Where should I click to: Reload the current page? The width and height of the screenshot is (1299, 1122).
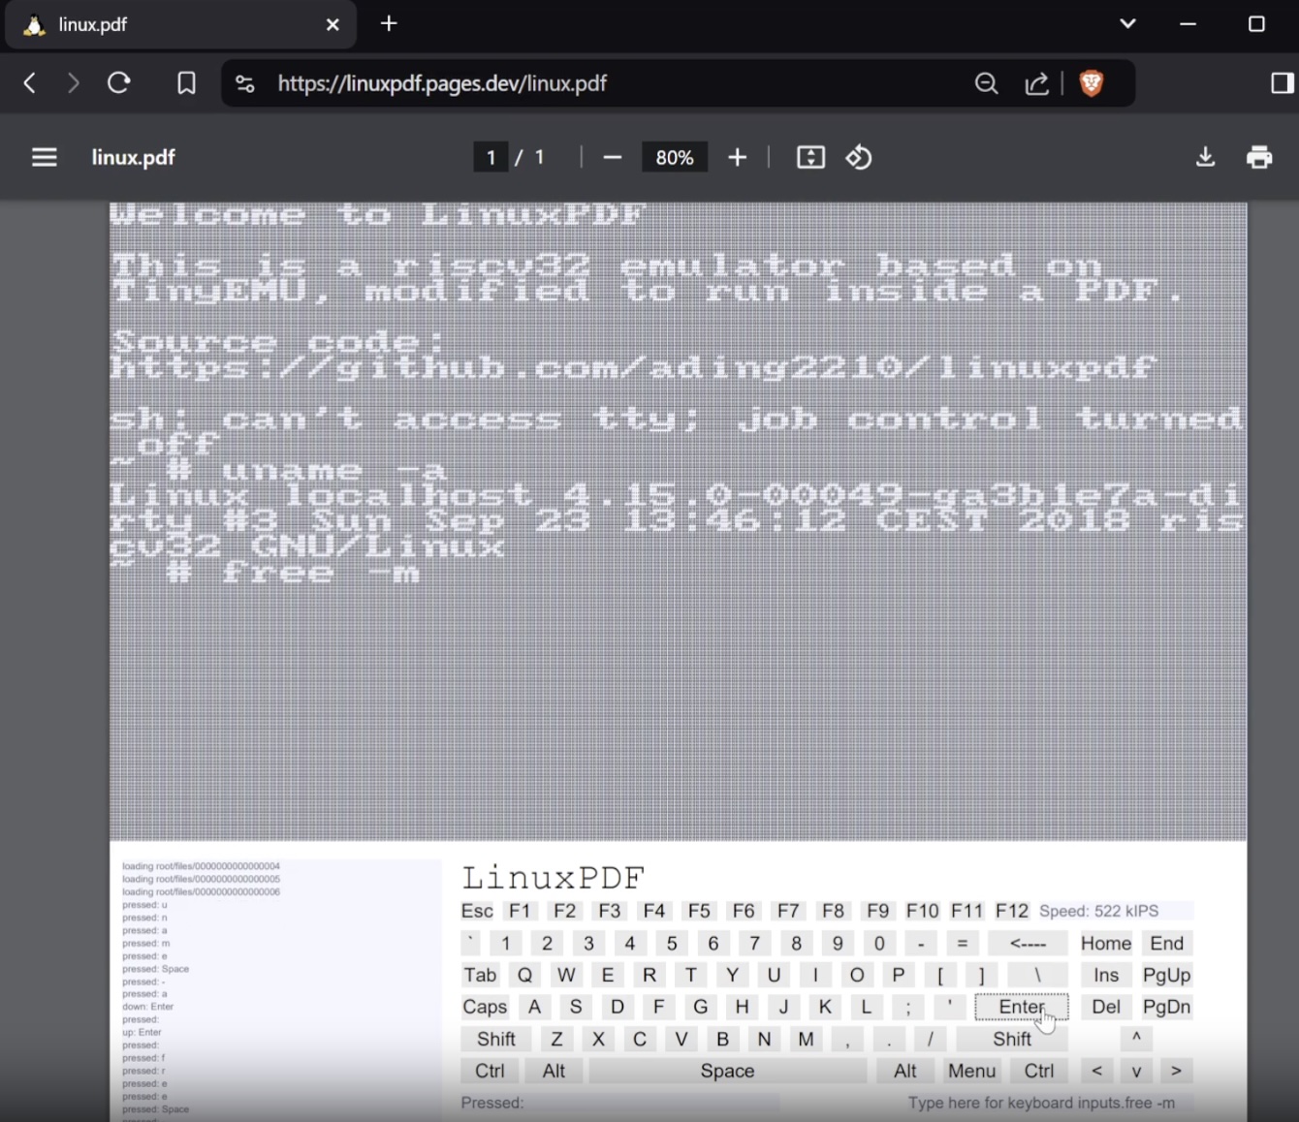[x=119, y=83]
